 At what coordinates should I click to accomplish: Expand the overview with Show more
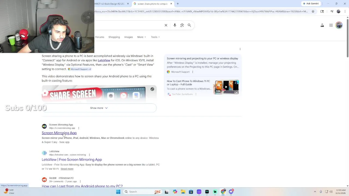tap(99, 108)
